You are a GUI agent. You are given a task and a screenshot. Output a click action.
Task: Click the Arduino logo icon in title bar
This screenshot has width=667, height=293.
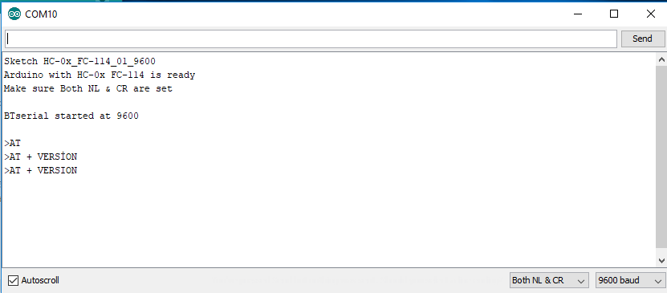tap(14, 14)
